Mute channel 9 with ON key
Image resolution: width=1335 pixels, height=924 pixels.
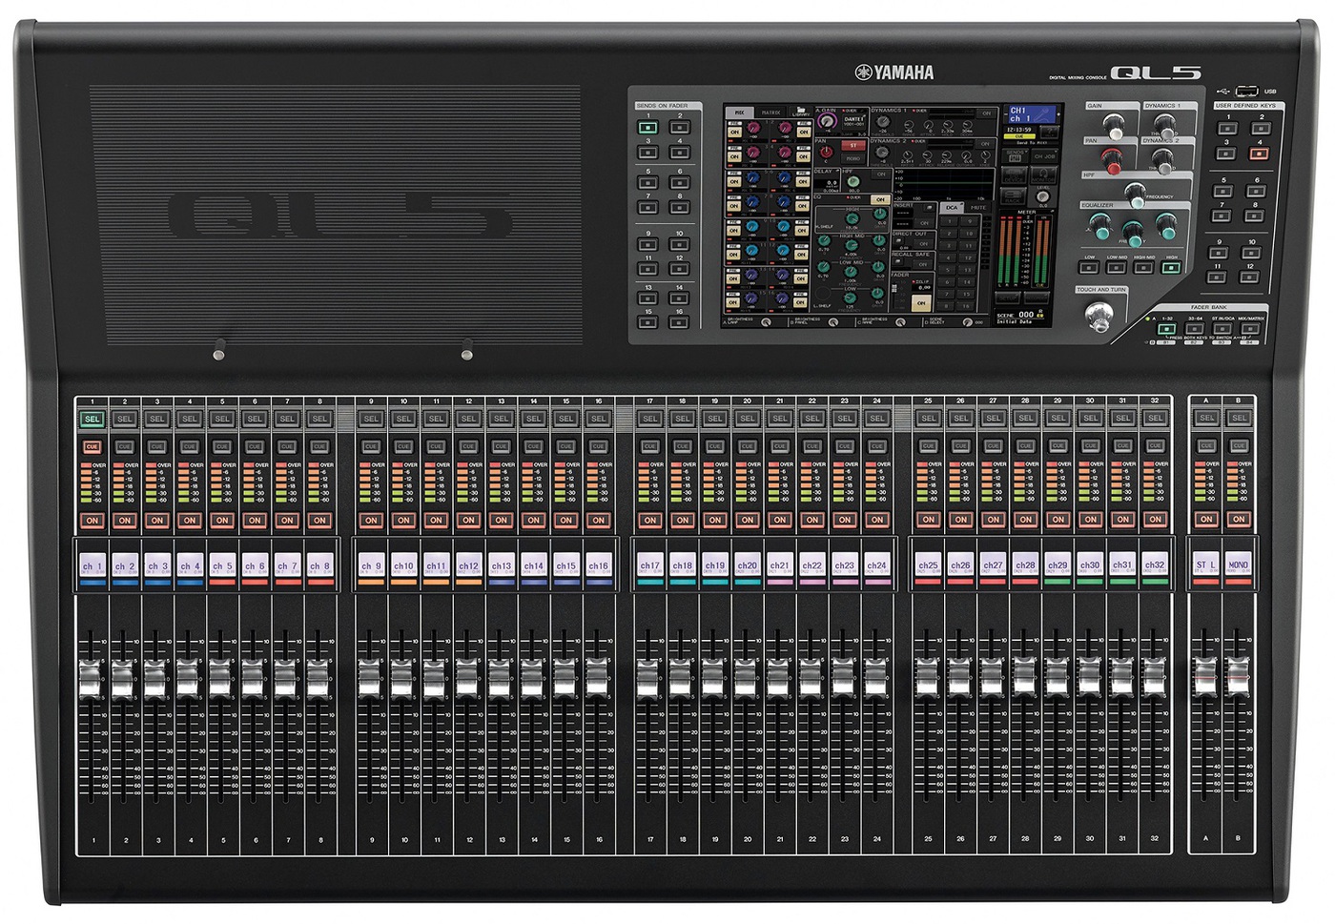[x=371, y=521]
